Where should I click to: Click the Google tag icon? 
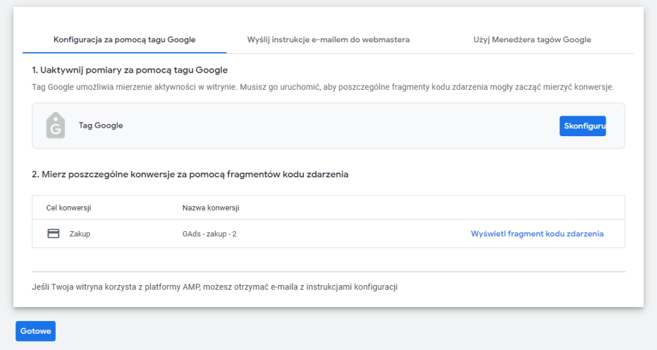(56, 125)
